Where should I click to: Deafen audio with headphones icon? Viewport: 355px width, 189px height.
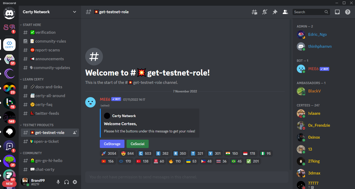(x=67, y=182)
